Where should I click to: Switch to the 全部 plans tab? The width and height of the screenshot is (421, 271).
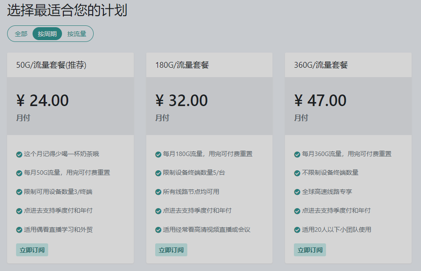[x=21, y=34]
